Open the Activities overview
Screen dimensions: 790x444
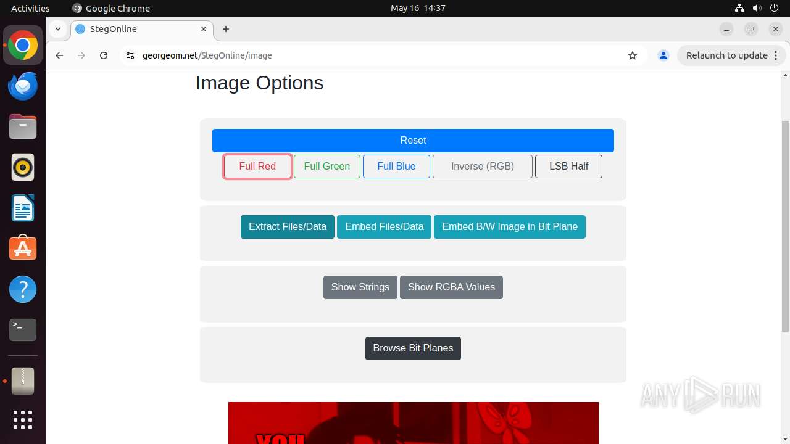click(x=30, y=8)
